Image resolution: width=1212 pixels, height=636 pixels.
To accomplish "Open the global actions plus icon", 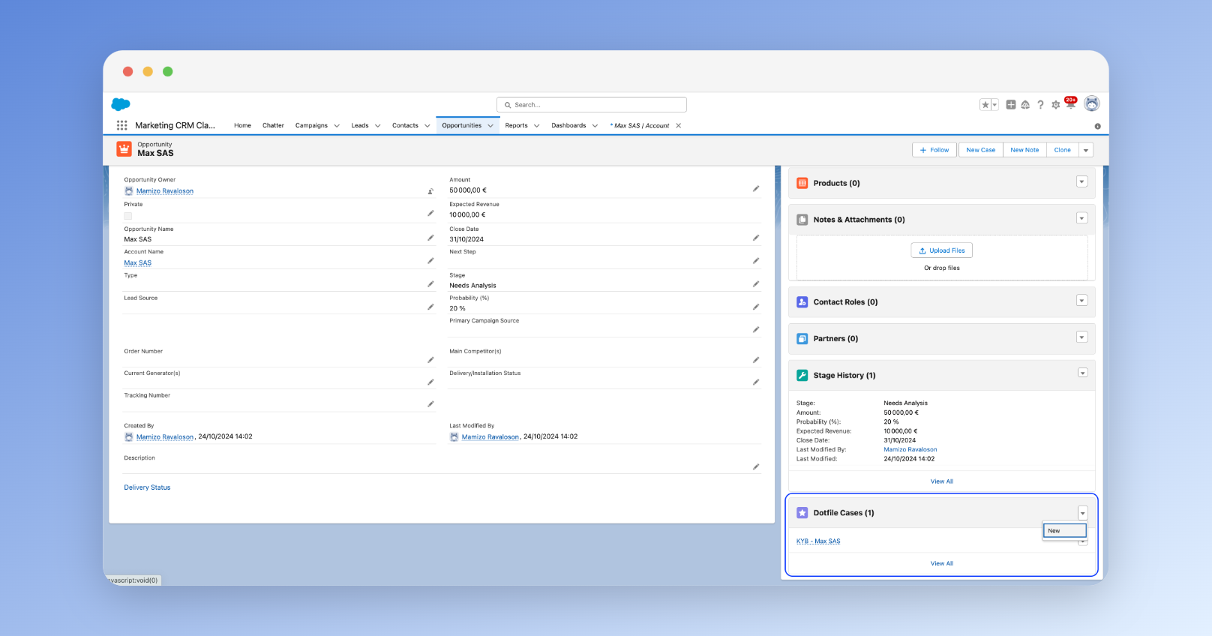I will (1011, 105).
